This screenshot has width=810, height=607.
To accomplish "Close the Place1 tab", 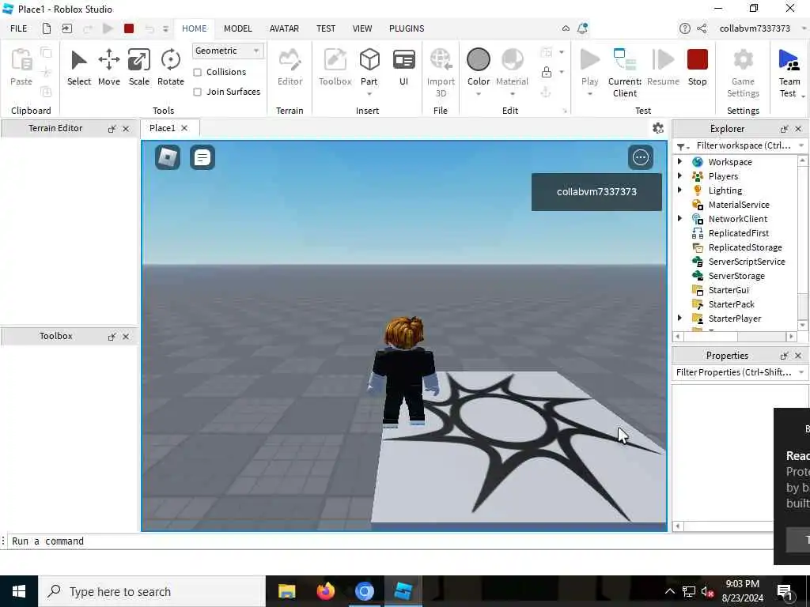I will [184, 128].
